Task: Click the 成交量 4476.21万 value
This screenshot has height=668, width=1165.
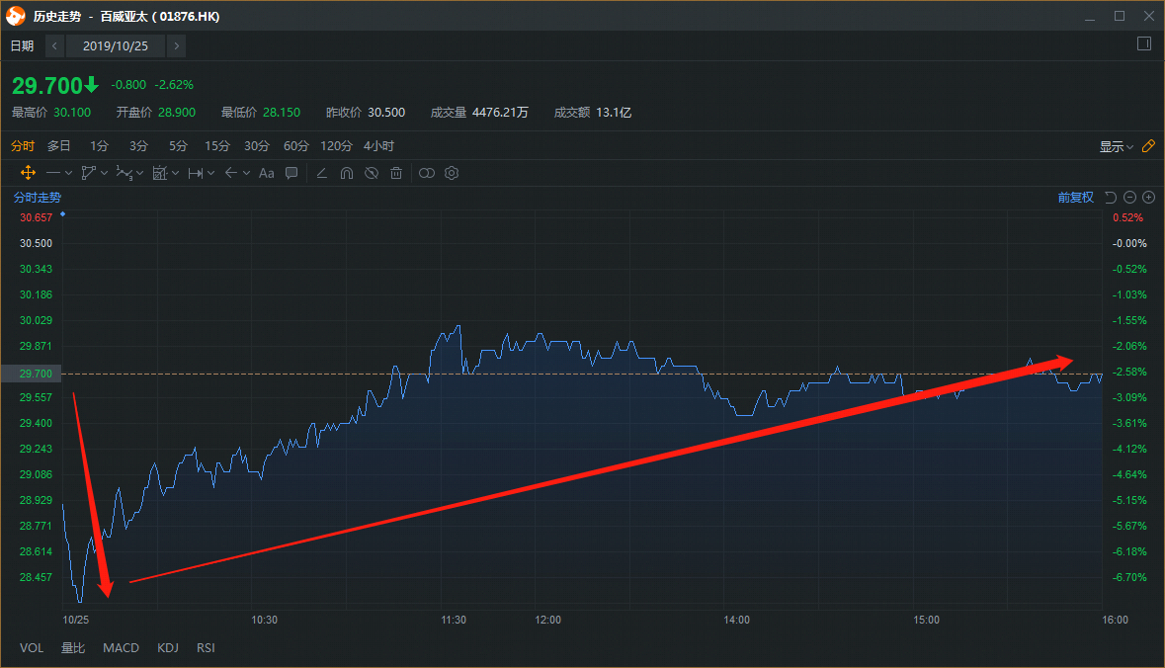Action: [x=500, y=113]
